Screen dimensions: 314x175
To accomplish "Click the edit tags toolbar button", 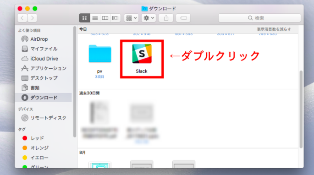I will pyautogui.click(x=183, y=18).
